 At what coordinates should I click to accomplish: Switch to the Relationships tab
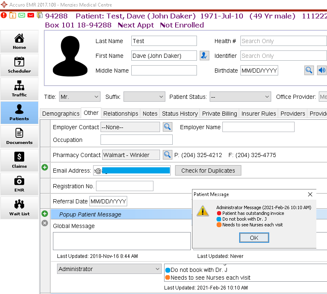pyautogui.click(x=121, y=114)
